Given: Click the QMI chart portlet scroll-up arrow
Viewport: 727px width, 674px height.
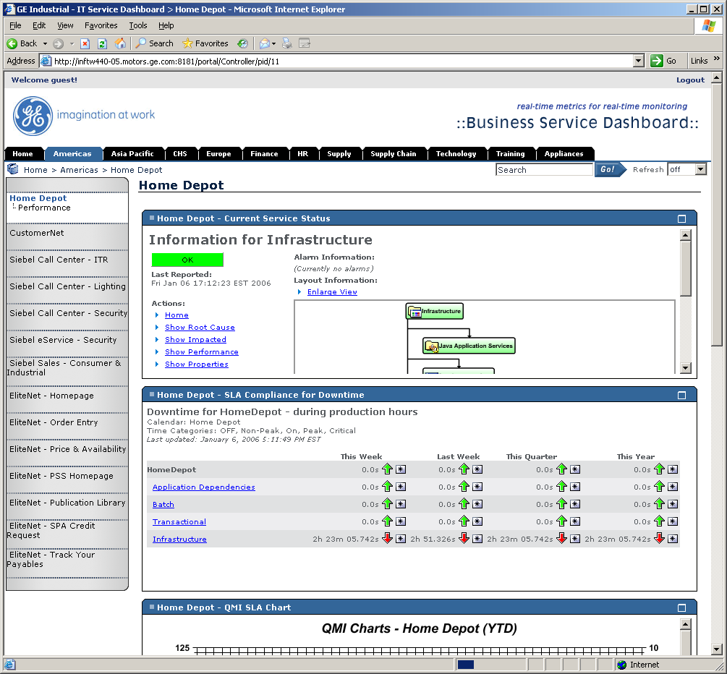Looking at the screenshot, I should 685,624.
